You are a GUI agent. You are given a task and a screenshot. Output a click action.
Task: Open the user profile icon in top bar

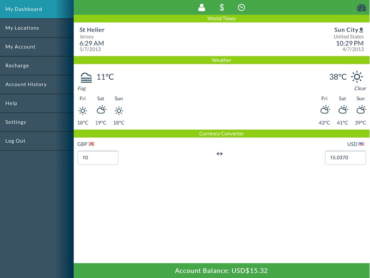click(x=202, y=7)
